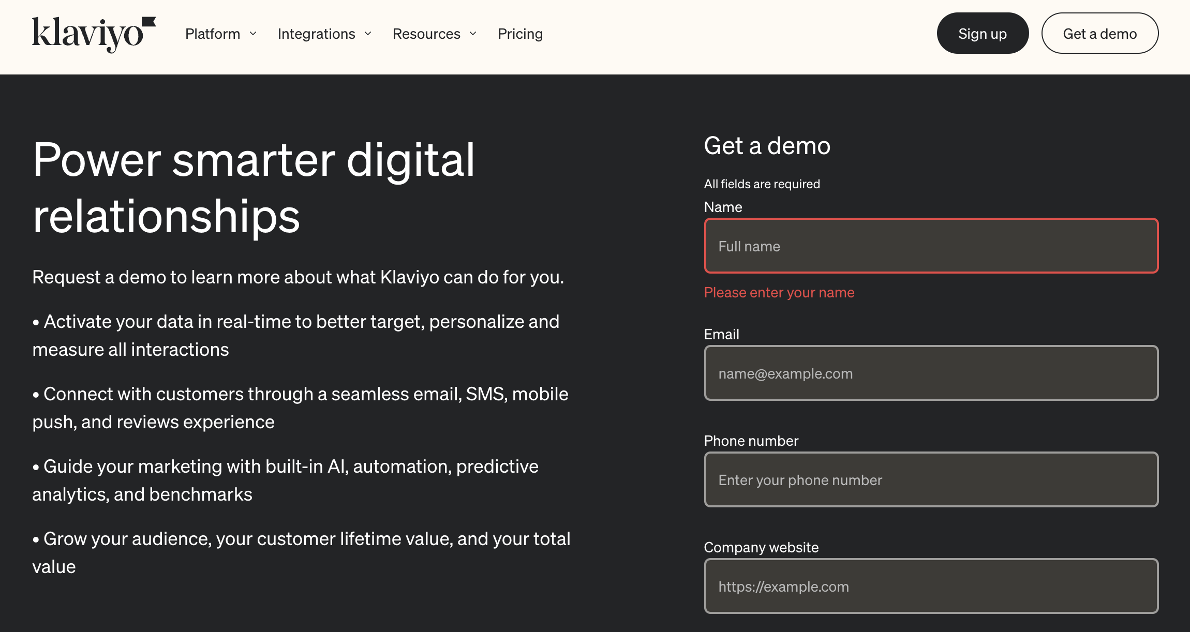
Task: Click the red Please enter your name error
Action: point(779,293)
